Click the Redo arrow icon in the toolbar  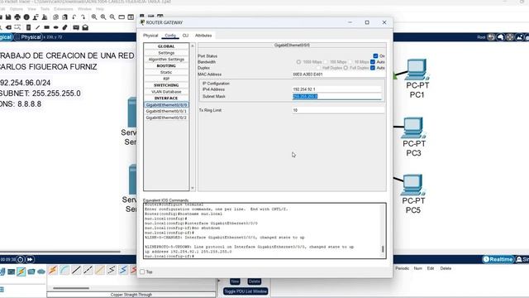[83, 17]
